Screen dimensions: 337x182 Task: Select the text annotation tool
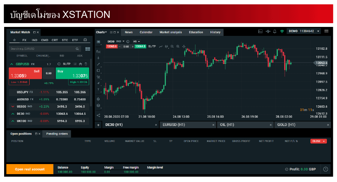click(x=98, y=90)
